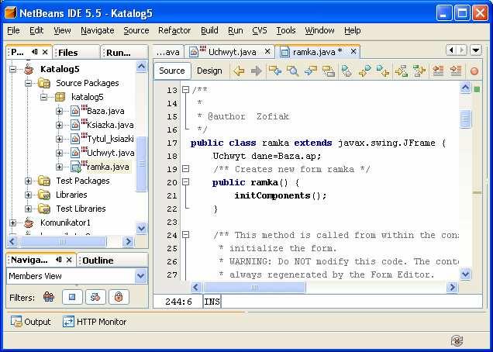The image size is (493, 352).
Task: Open the editor tabs list dropdown arrow
Action: tap(476, 50)
